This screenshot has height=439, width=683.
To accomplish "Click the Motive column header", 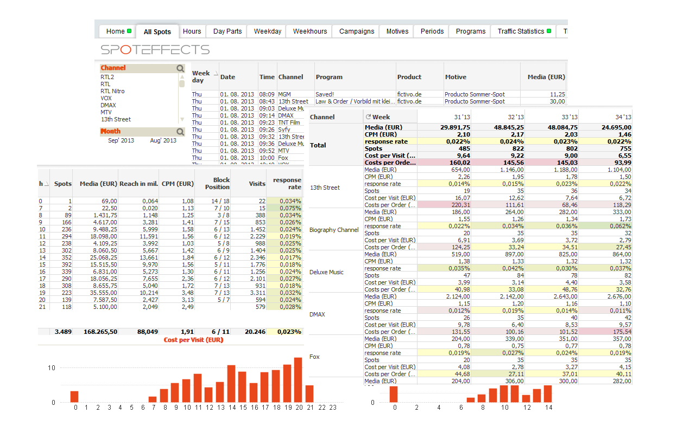I will tap(482, 77).
